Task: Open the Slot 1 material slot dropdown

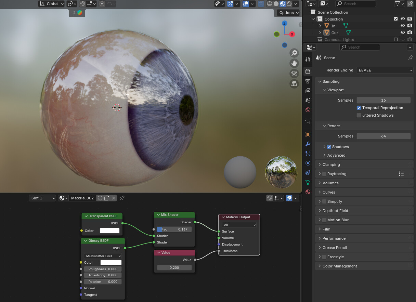Action: click(42, 198)
